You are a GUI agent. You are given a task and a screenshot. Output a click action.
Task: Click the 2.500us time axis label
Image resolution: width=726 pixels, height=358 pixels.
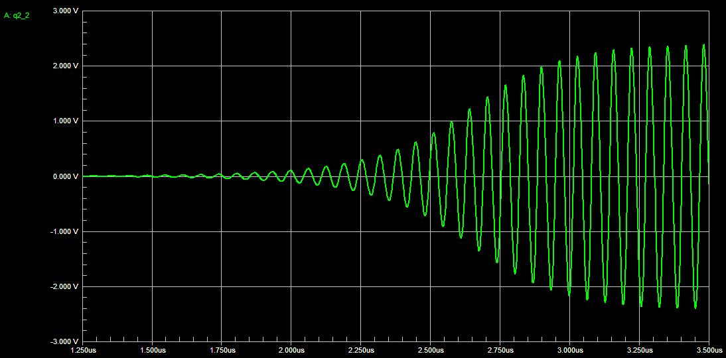coord(431,349)
